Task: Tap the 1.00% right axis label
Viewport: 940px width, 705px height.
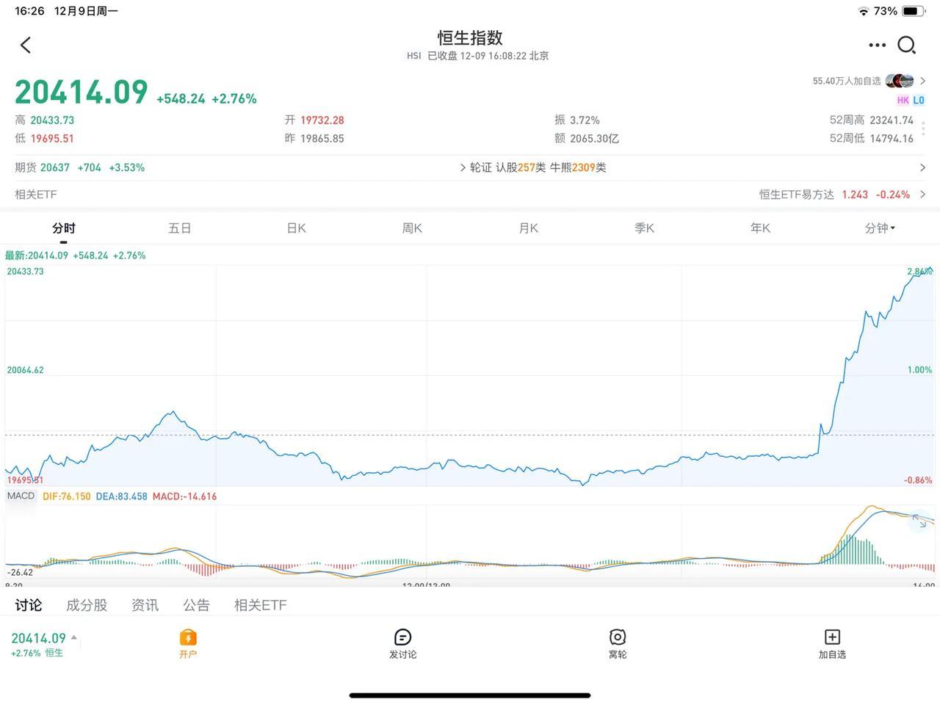Action: 919,370
